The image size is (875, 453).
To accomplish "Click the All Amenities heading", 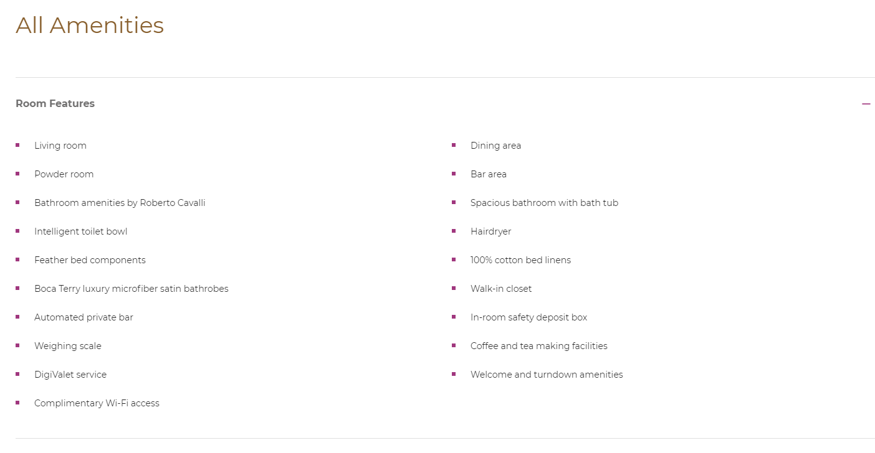I will [x=90, y=26].
